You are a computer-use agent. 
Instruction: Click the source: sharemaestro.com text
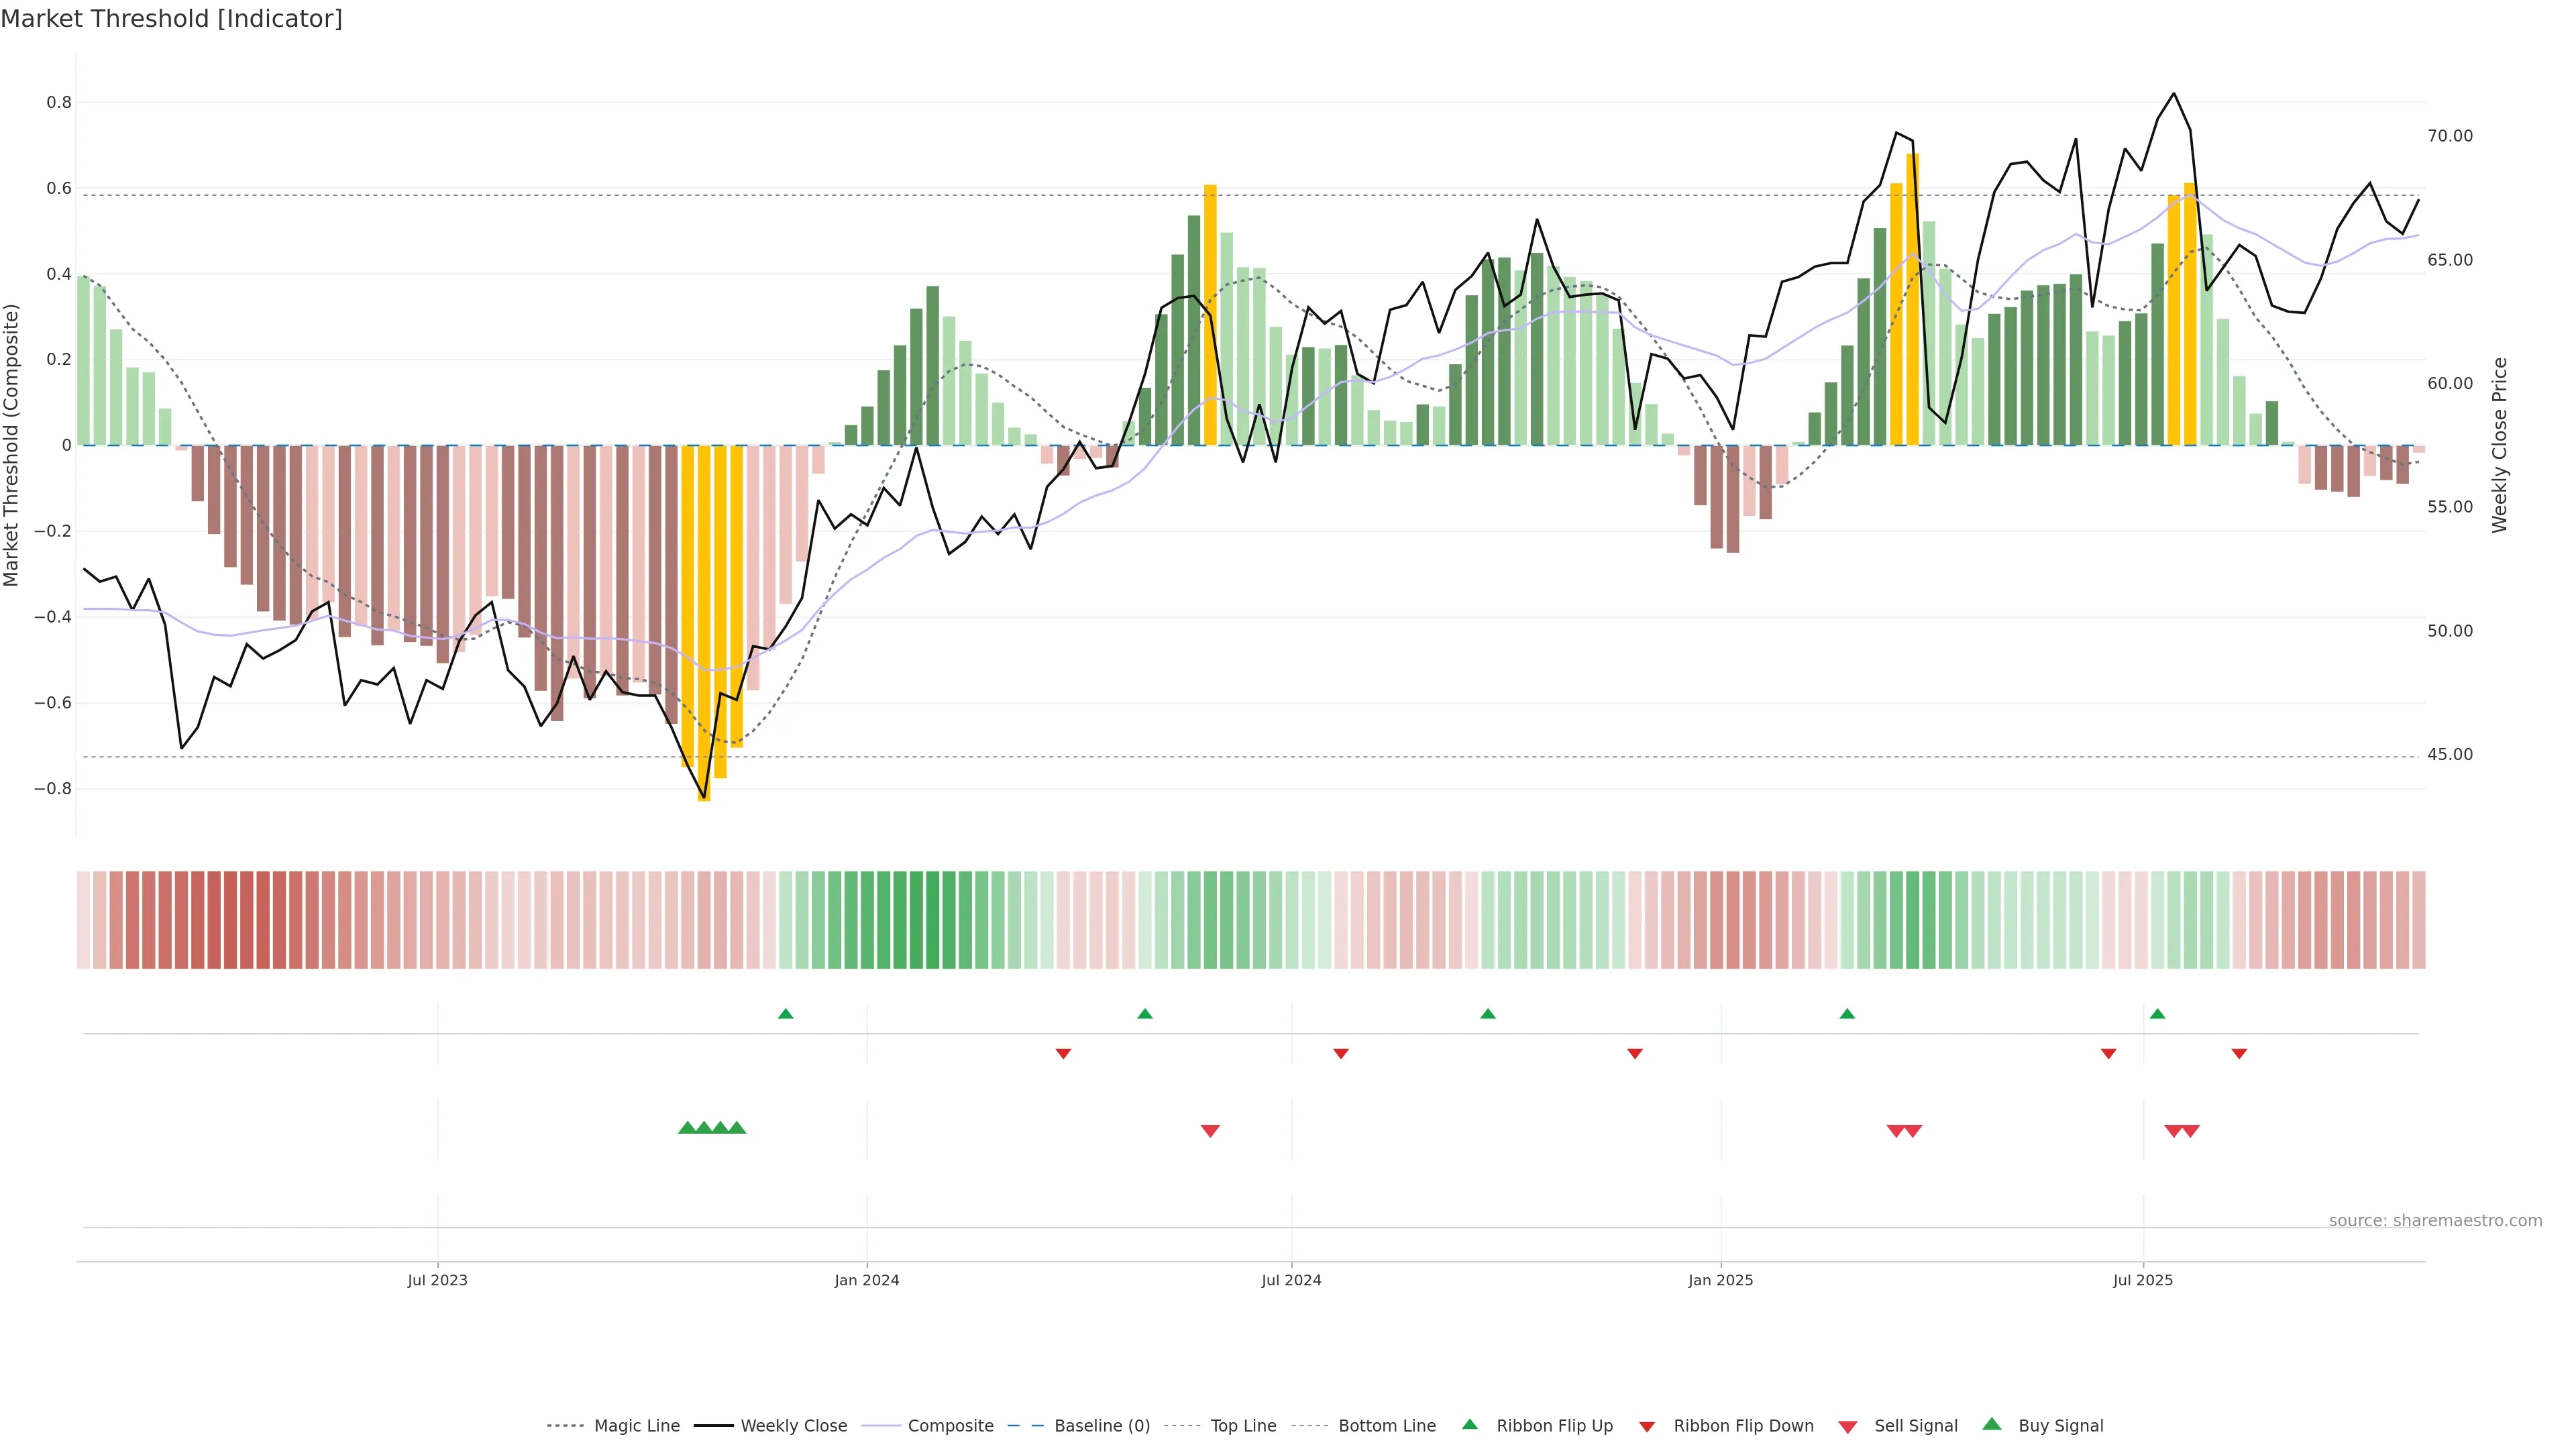click(2435, 1221)
